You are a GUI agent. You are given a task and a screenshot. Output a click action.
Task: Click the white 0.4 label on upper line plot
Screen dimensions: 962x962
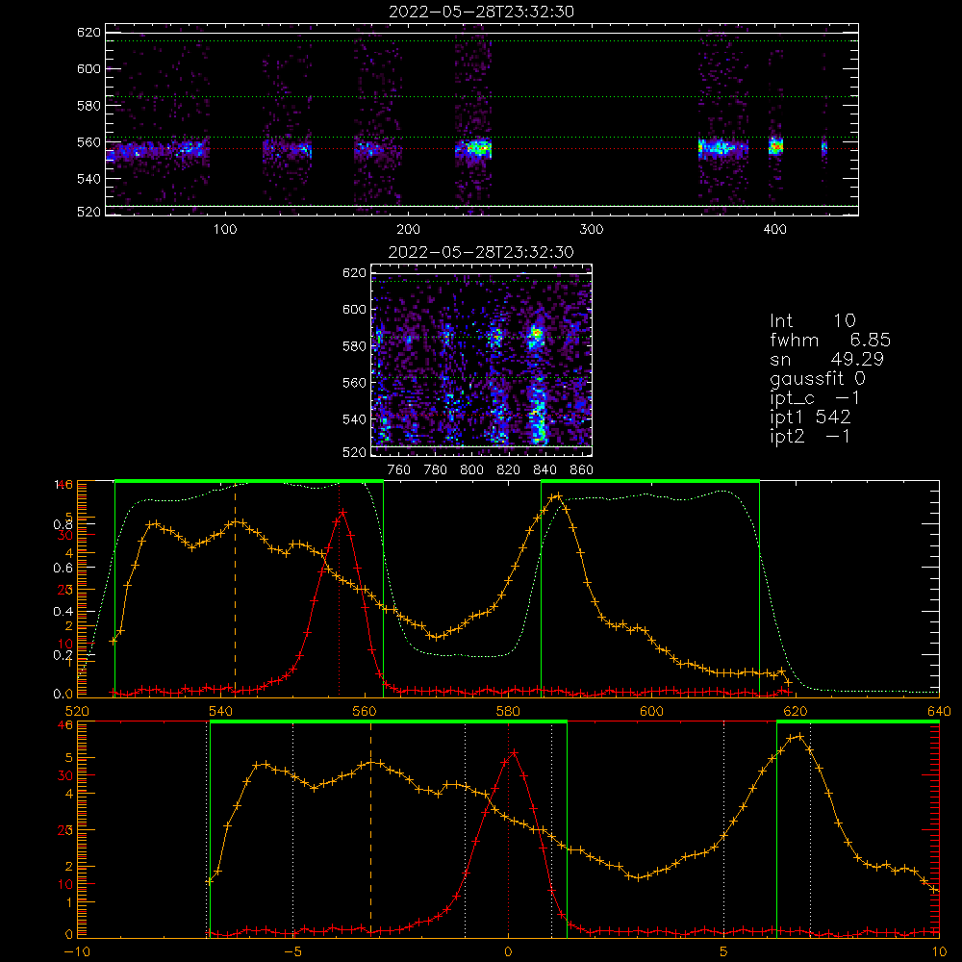[63, 612]
